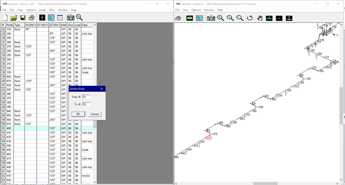Click the layout table scroll-down arrow
Viewport: 345px width, 185px height.
tap(95, 182)
